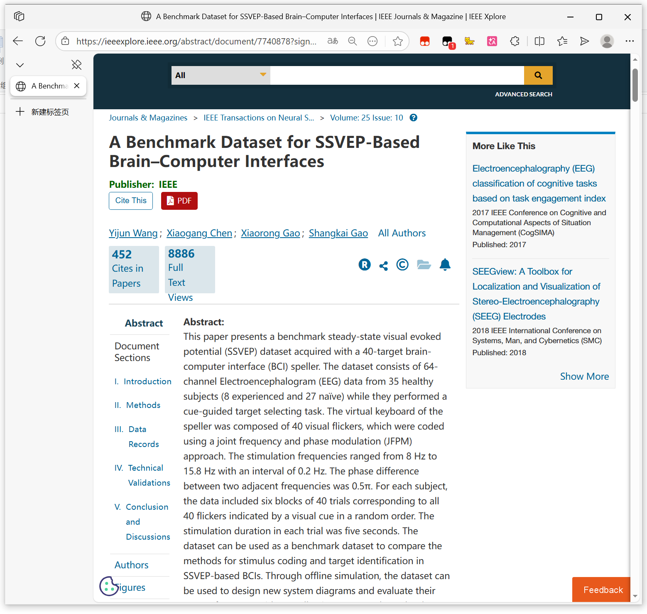Switch to the A Benchmark tab

48,86
